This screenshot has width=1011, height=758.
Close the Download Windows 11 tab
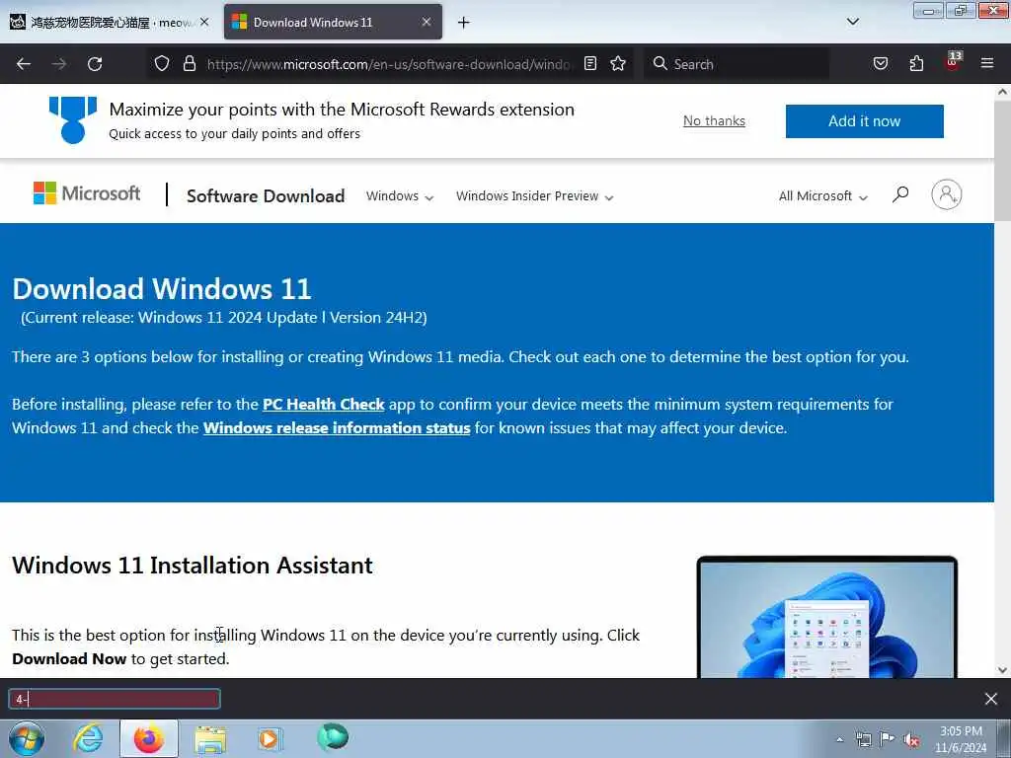pos(427,22)
